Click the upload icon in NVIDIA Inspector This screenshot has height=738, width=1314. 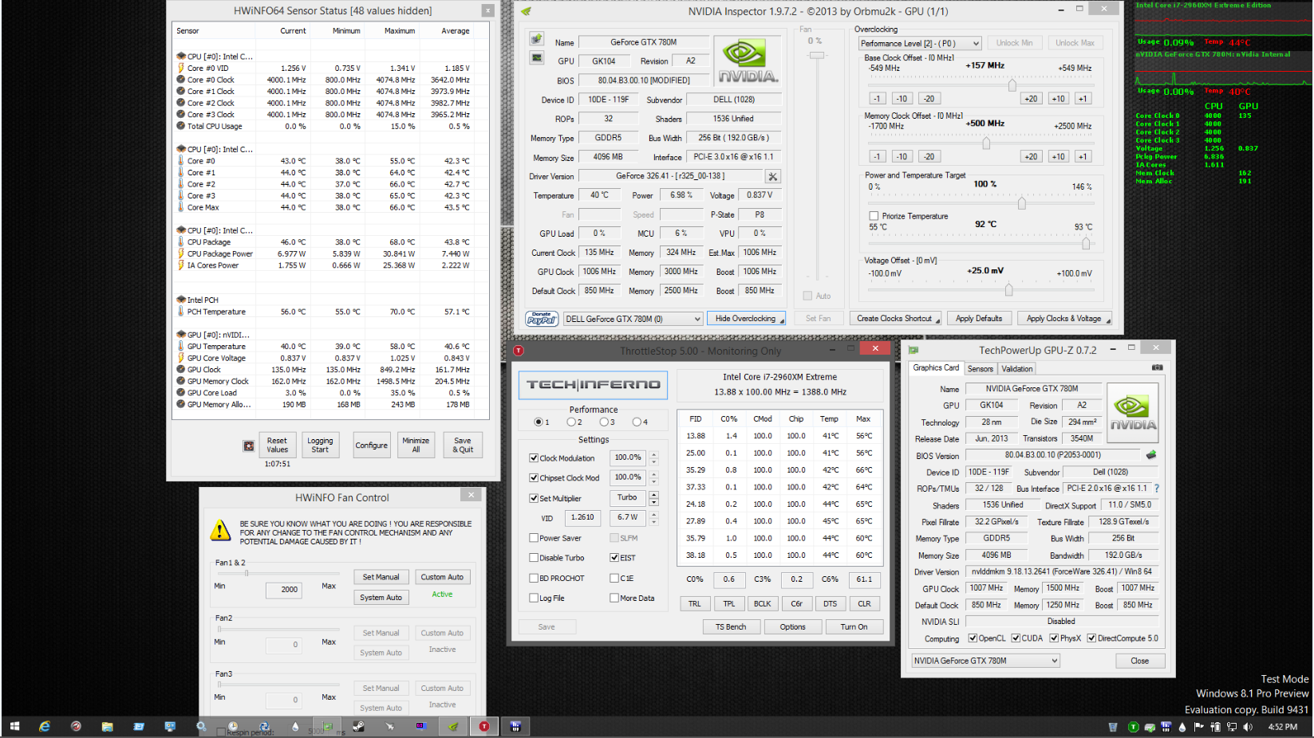(537, 39)
